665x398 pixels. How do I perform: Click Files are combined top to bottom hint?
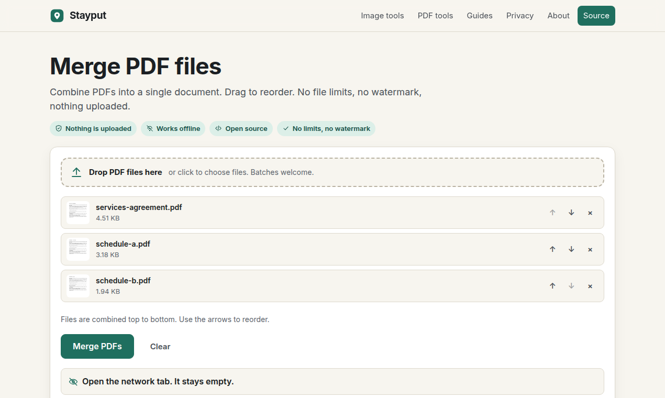165,319
